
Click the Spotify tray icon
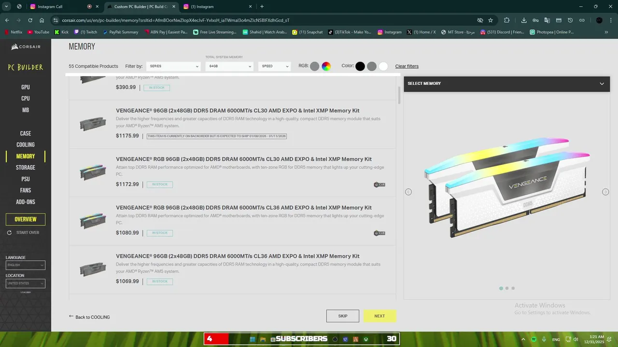[534, 340]
